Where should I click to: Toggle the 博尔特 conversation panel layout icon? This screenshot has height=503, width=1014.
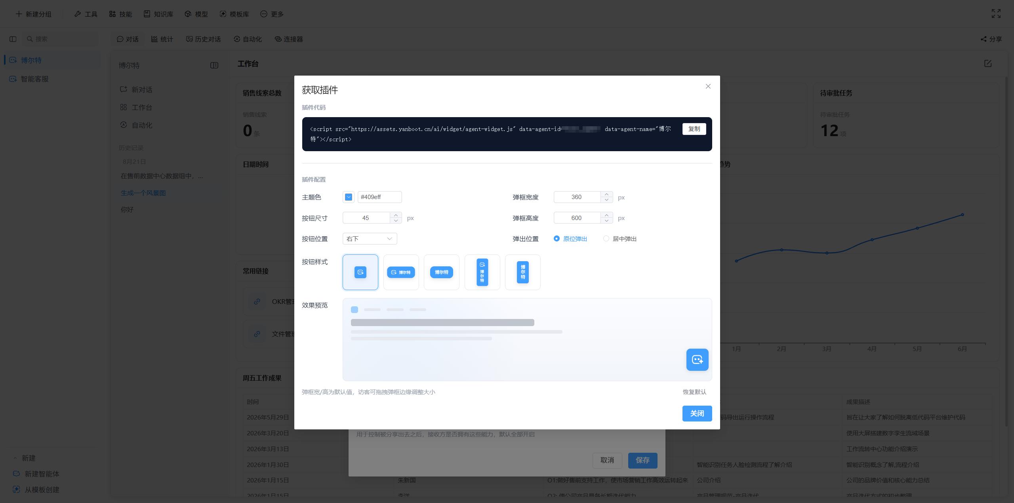click(214, 65)
